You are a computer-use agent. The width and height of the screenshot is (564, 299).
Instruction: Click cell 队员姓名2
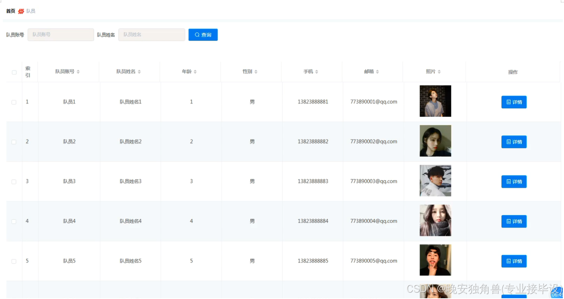tap(131, 141)
